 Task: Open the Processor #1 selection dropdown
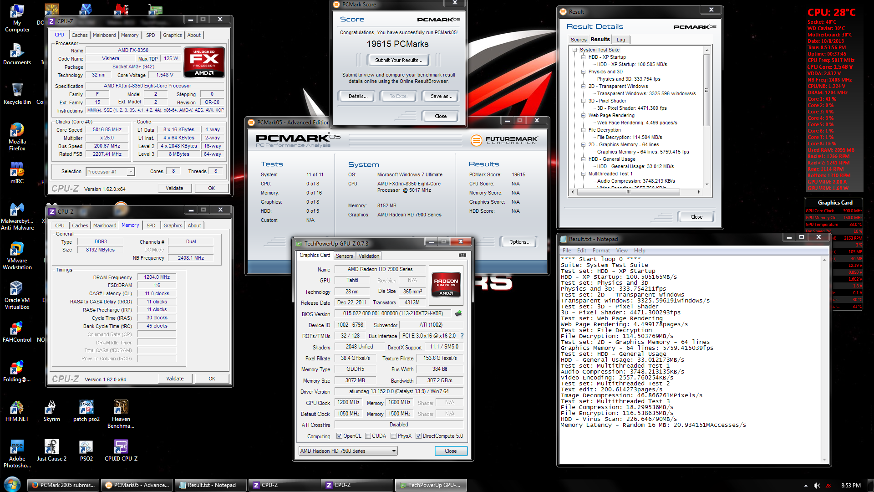[x=110, y=172]
